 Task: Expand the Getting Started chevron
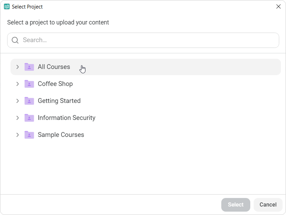(17, 101)
